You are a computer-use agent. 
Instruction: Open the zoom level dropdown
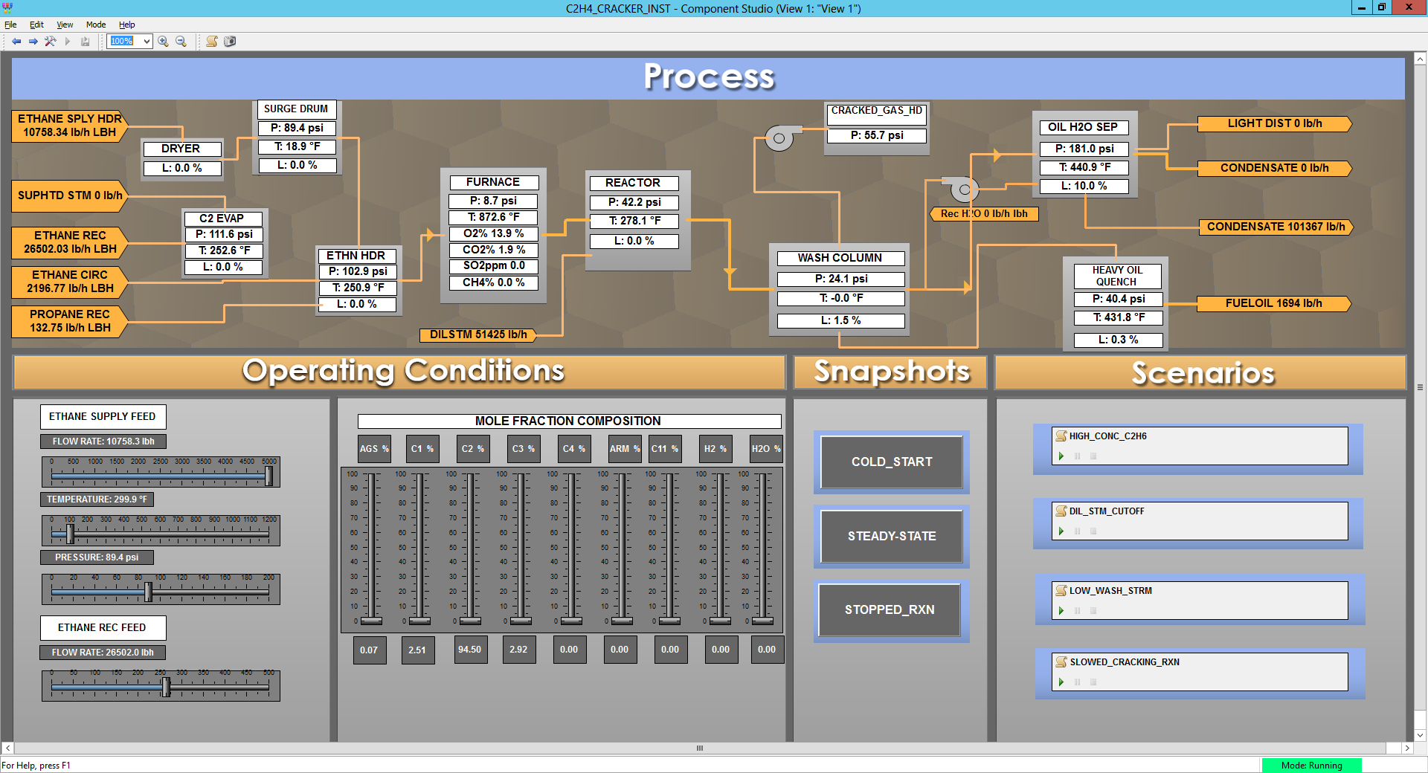(x=146, y=42)
